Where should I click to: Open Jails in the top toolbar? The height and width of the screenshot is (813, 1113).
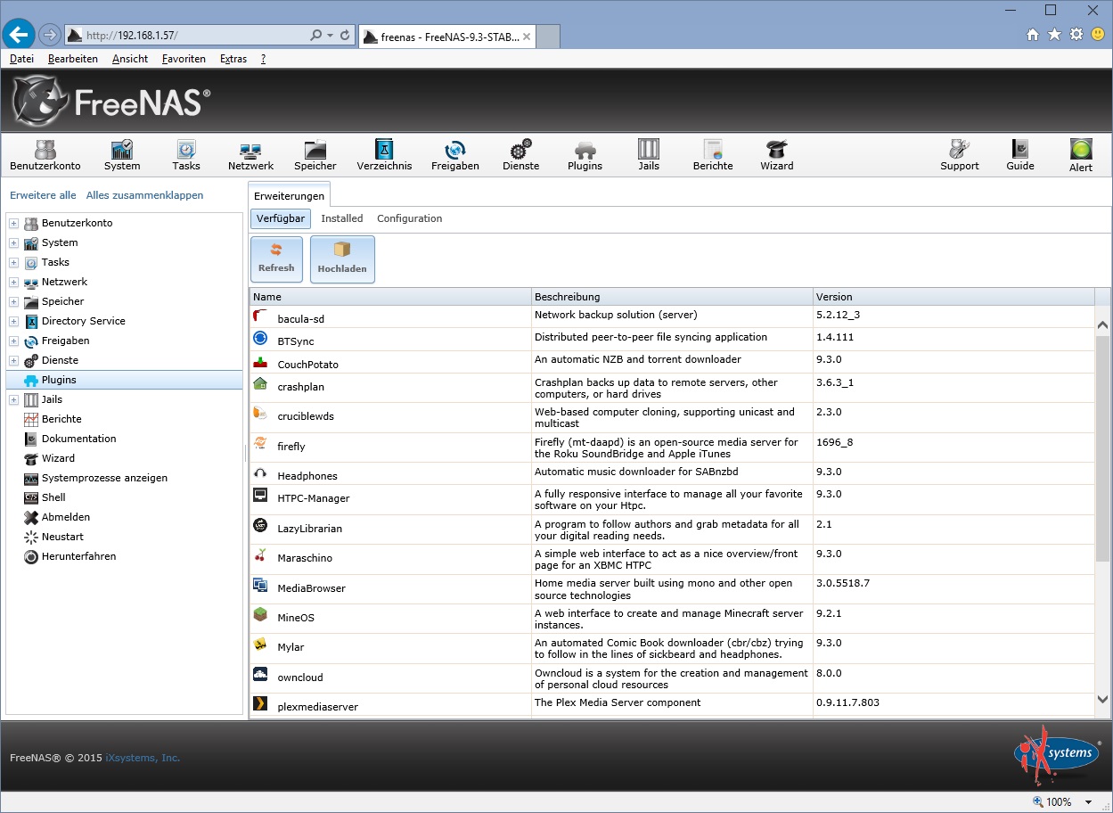tap(649, 154)
